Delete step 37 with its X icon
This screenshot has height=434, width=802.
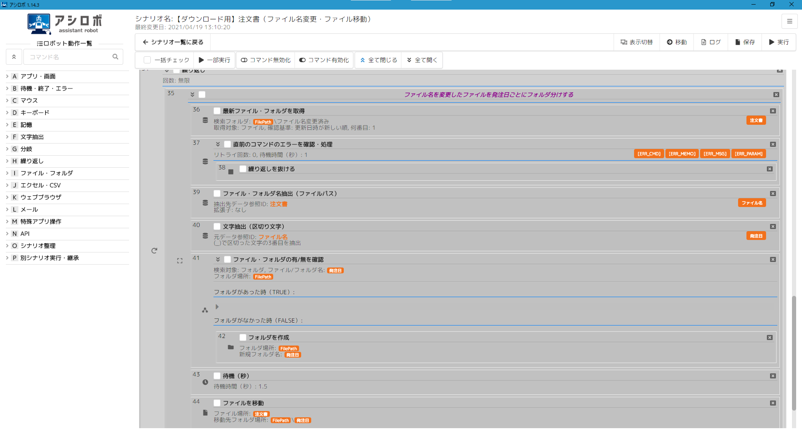pos(773,144)
